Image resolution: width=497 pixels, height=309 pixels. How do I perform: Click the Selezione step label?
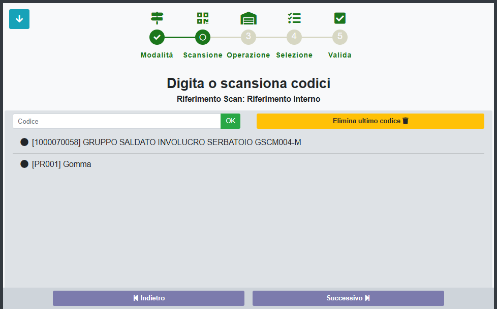[x=294, y=55]
